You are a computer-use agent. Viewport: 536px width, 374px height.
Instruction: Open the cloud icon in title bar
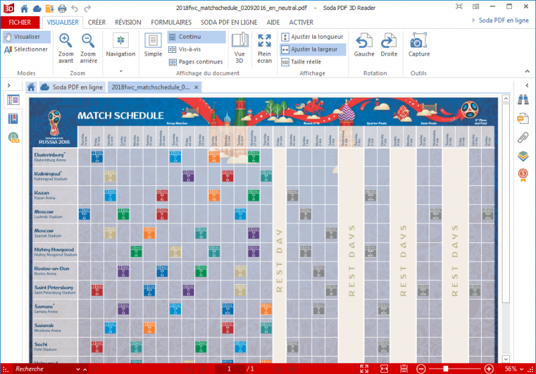click(37, 8)
